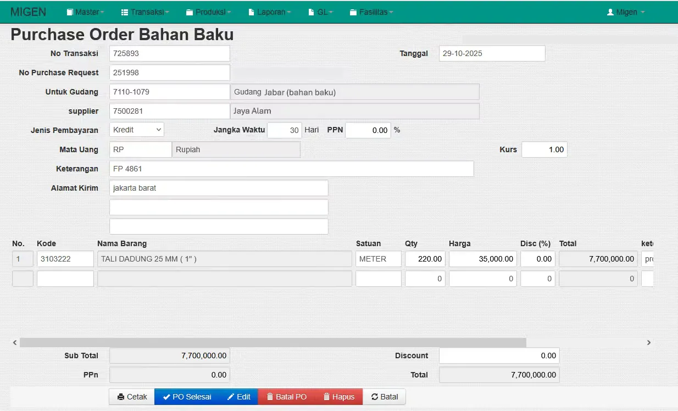Click the Rupiah currency name
Screen dimensions: 678x411
188,149
